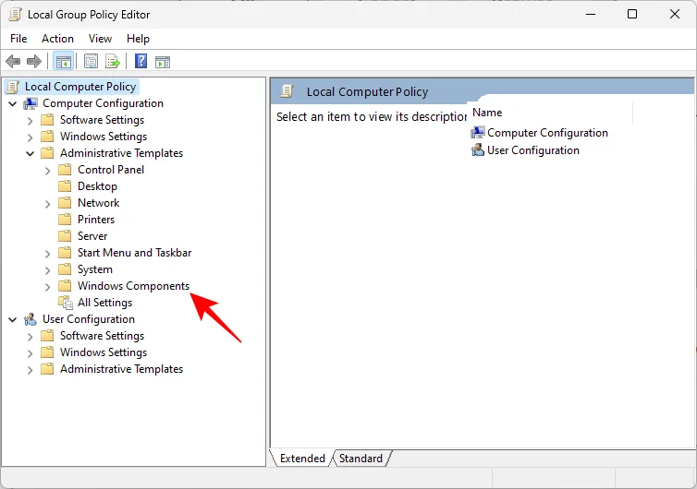The image size is (697, 489).
Task: Click the Control Panel folder icon
Action: (x=65, y=170)
